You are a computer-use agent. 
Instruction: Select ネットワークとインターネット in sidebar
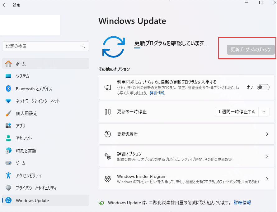(x=46, y=101)
